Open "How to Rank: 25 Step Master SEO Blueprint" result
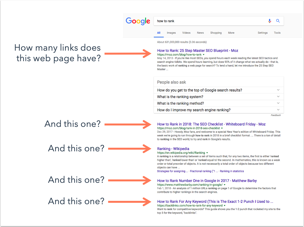Screen dimensions: 304x227 pyautogui.click(x=198, y=51)
